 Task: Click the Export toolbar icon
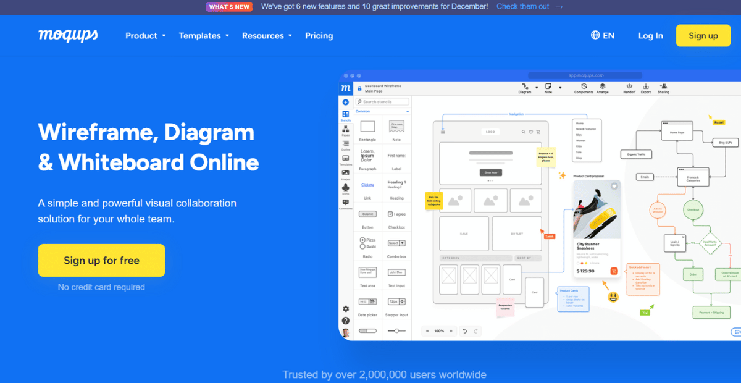646,86
